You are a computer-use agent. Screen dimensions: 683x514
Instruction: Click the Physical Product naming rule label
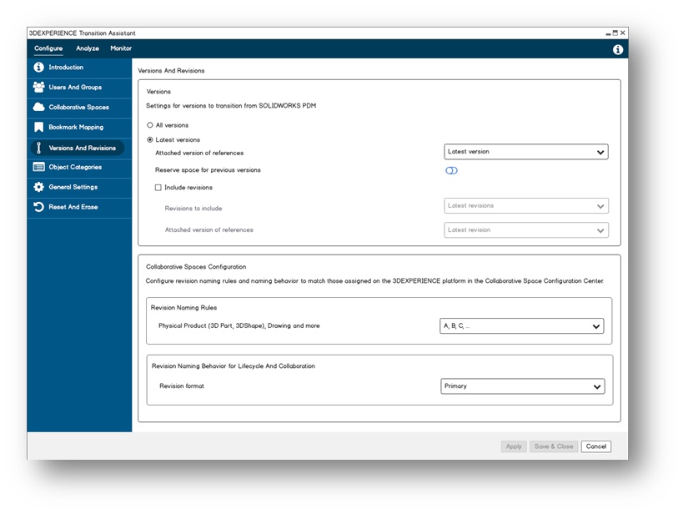click(239, 325)
